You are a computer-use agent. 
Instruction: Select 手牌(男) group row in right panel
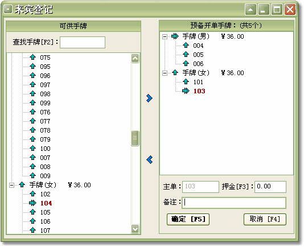[213, 36]
